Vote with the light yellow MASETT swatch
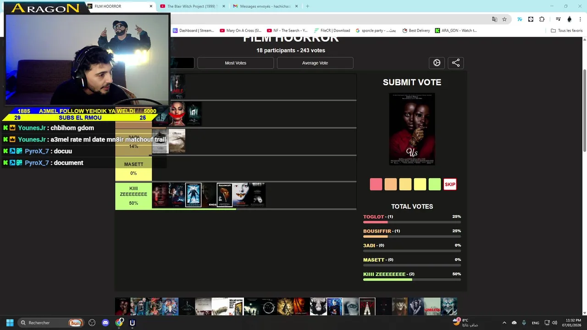This screenshot has width=587, height=330. click(x=420, y=184)
